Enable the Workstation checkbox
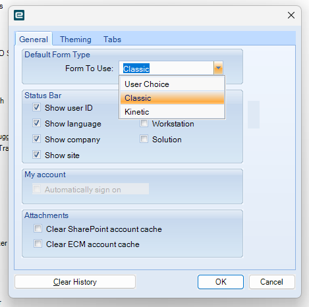 click(144, 123)
